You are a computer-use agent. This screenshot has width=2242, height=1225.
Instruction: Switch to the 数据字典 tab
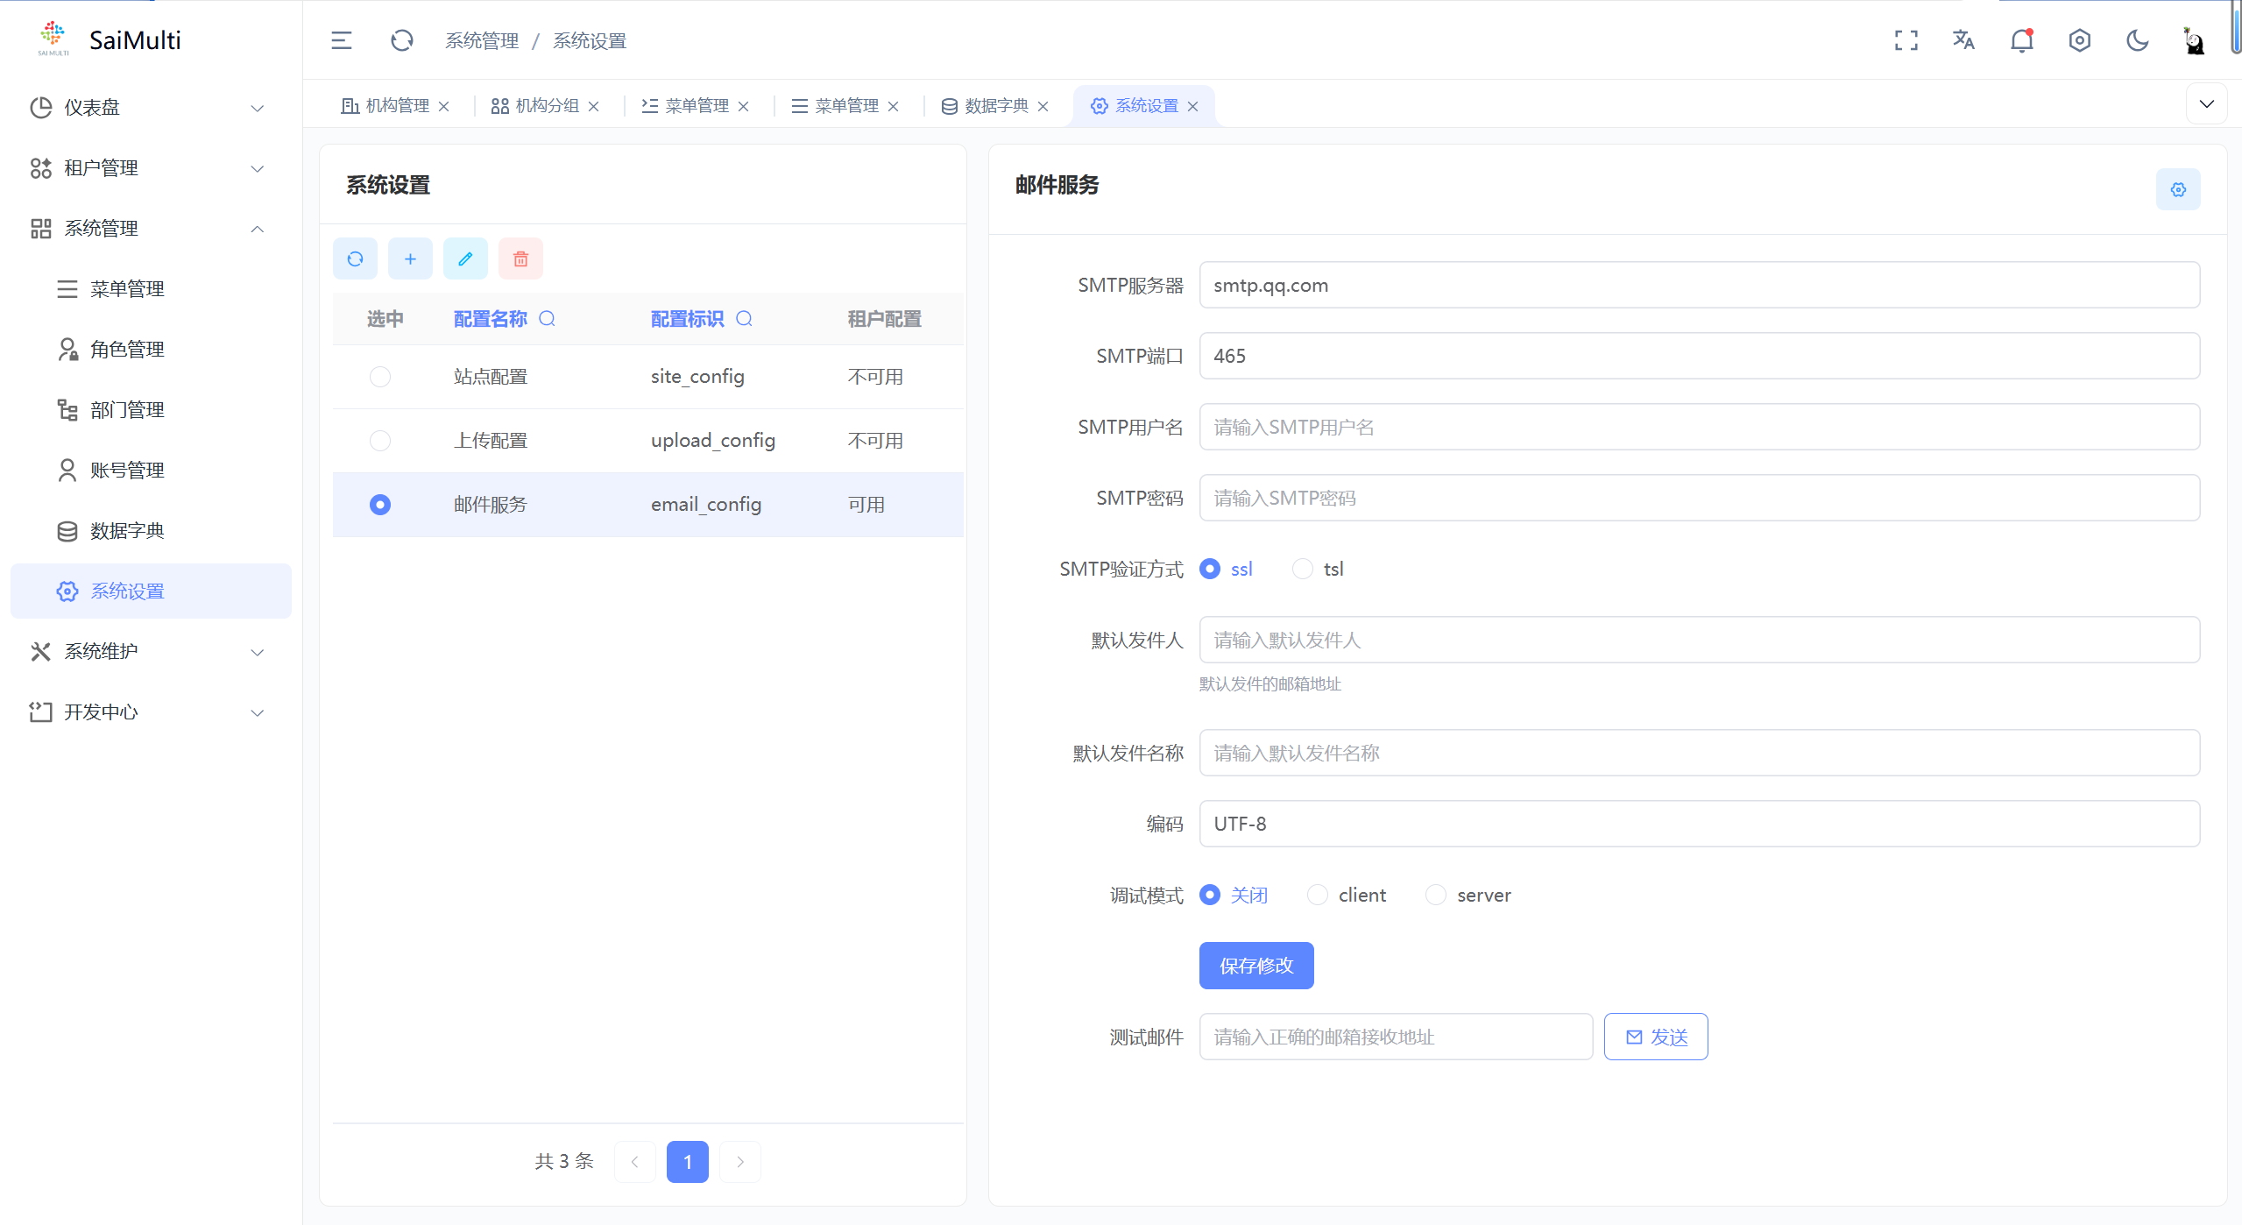tap(995, 106)
